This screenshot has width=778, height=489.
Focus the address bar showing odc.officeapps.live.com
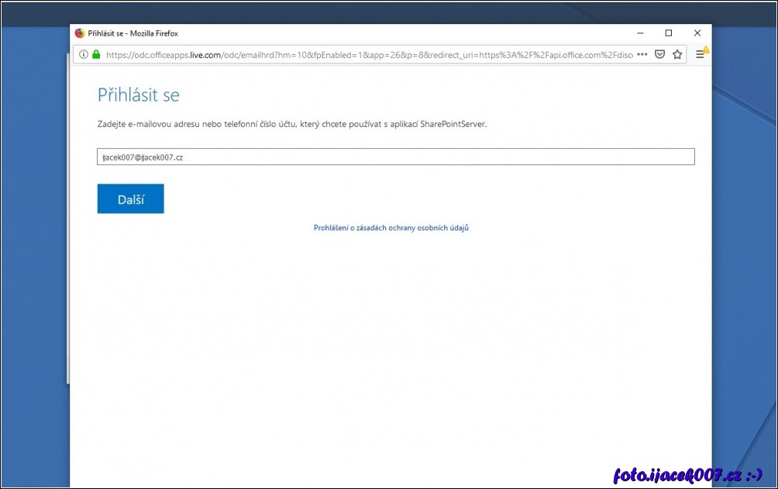[x=364, y=54]
